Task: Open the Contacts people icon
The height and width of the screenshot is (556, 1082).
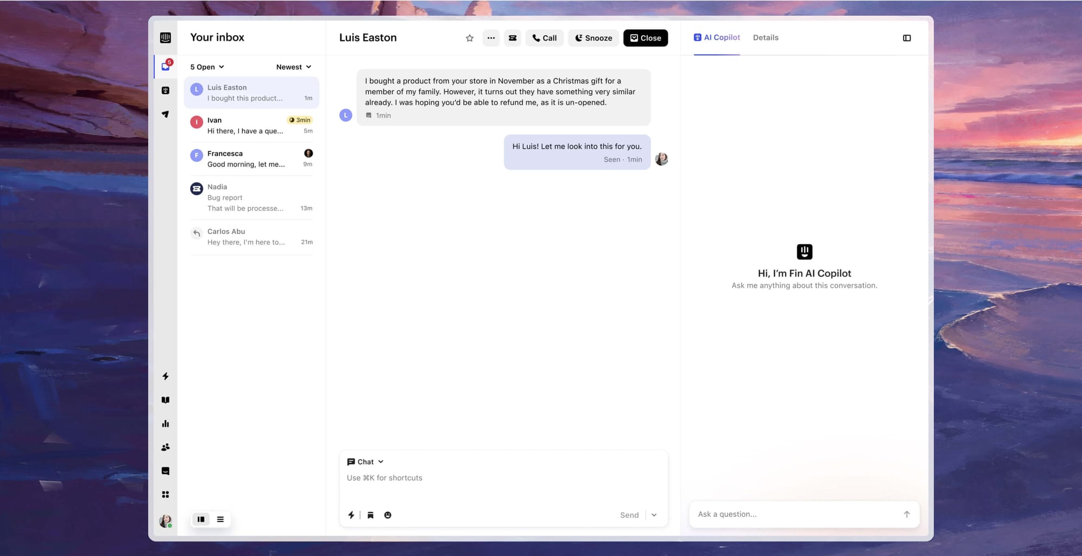Action: click(x=166, y=447)
